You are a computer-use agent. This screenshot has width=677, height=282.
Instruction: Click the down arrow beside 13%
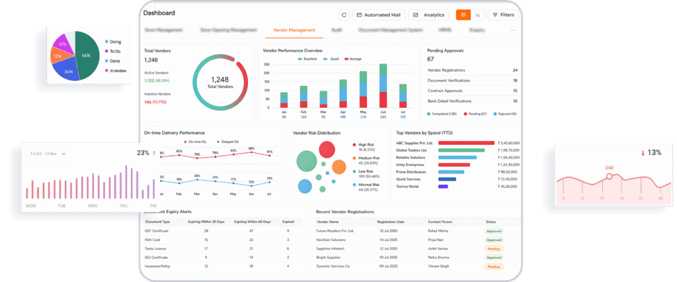point(643,153)
